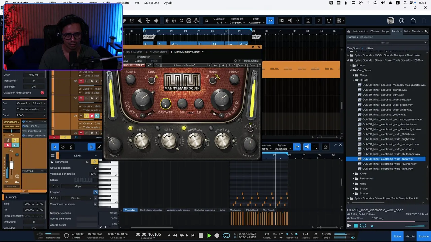The image size is (431, 242).
Task: Disarm record on track 34
Action: 92,116
